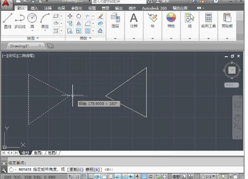Viewport: 248px width, 179px height.
Task: Open the Properties color wheel icon
Action: pyautogui.click(x=171, y=17)
